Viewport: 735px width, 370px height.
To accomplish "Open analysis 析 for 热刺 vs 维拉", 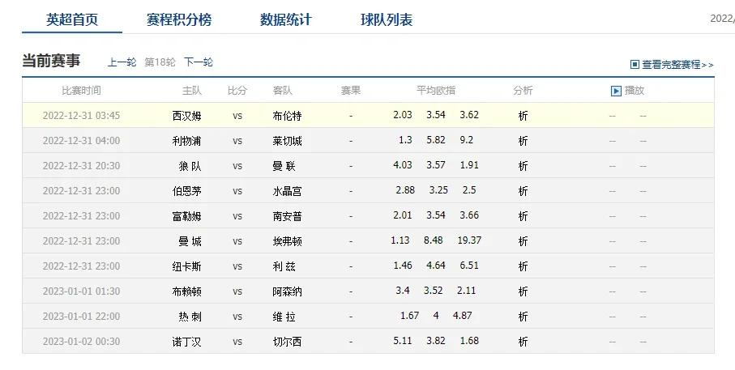I will point(523,317).
